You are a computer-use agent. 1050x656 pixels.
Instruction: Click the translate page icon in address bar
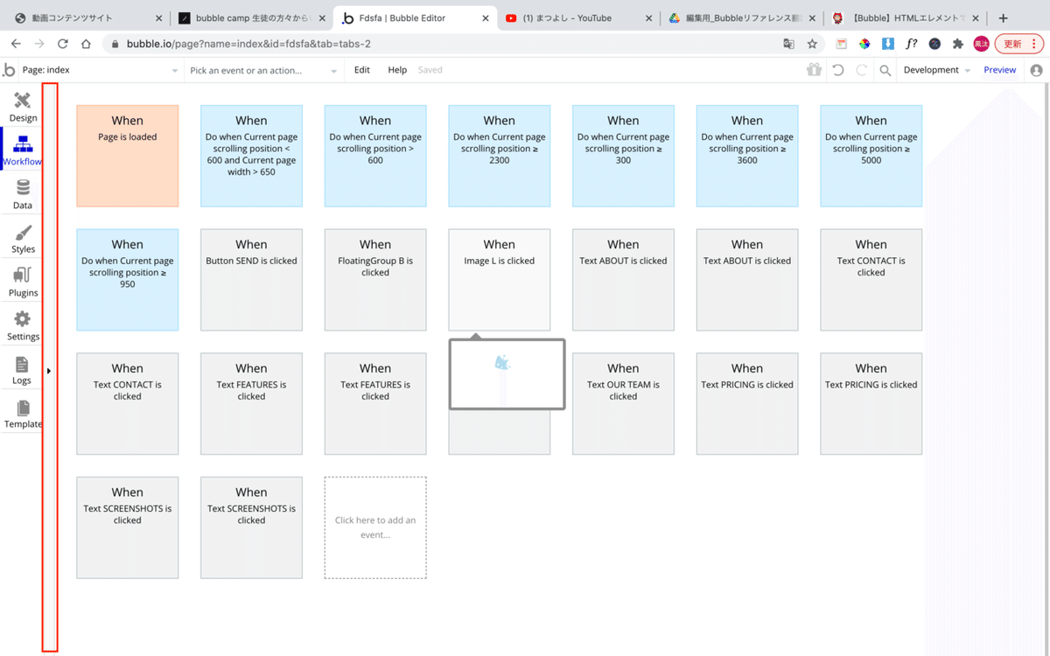788,44
